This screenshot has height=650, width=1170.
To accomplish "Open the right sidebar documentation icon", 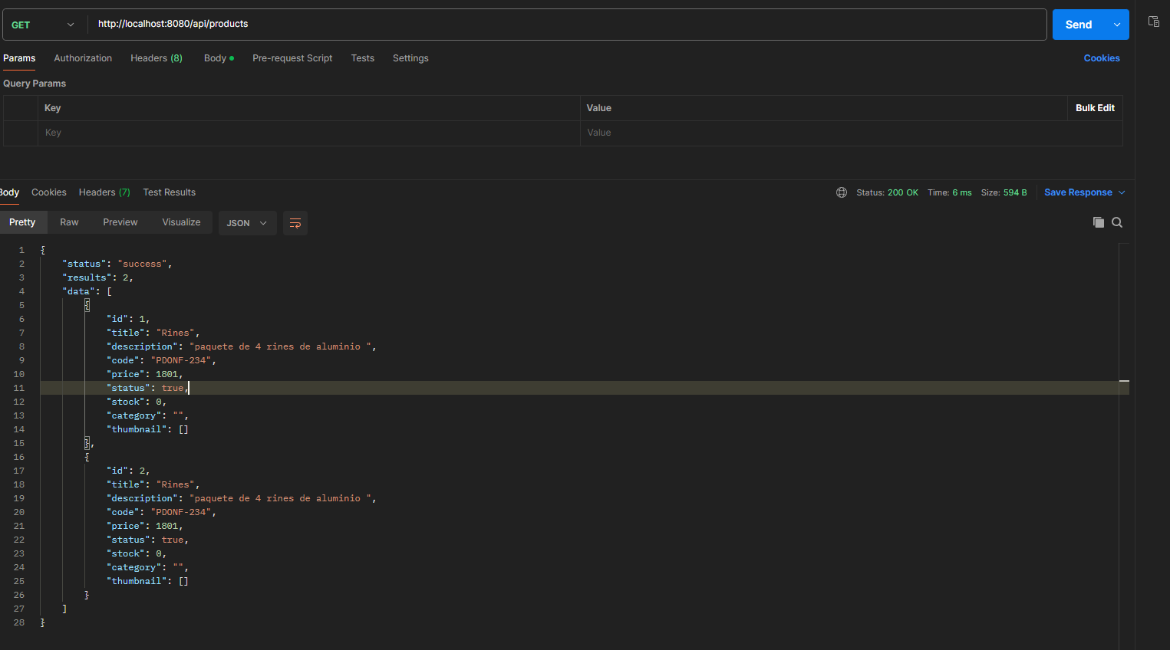I will (x=1153, y=21).
